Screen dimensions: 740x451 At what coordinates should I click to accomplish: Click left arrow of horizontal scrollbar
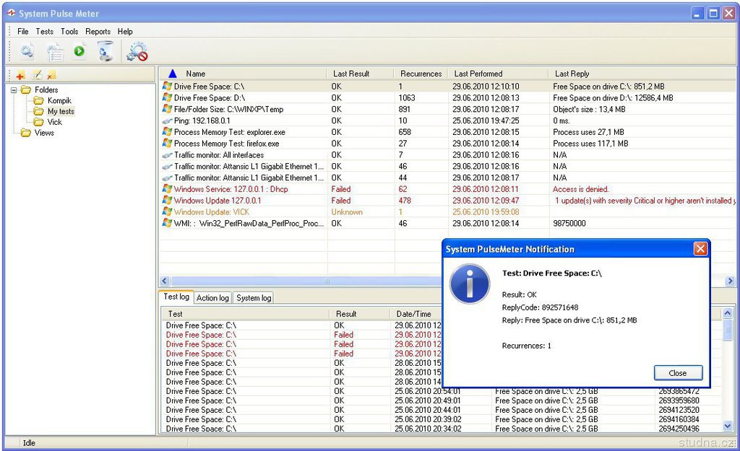point(165,281)
